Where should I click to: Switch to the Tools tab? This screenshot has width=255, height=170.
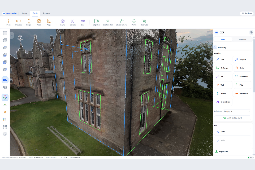coord(35,13)
